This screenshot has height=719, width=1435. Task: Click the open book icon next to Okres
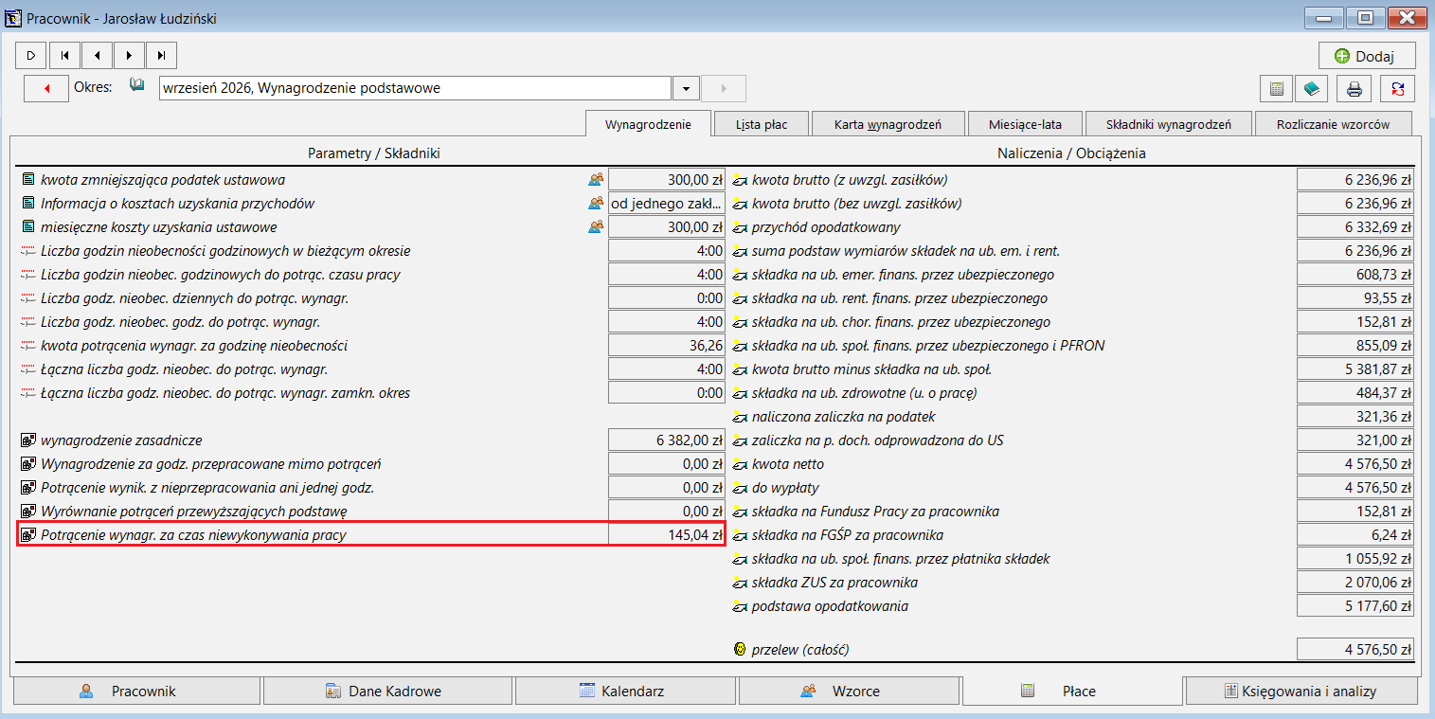(x=137, y=86)
